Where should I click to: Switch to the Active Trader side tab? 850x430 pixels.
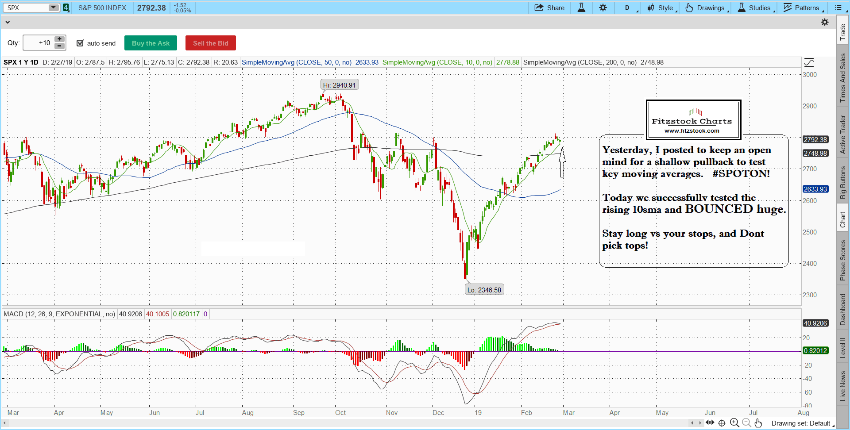click(843, 134)
